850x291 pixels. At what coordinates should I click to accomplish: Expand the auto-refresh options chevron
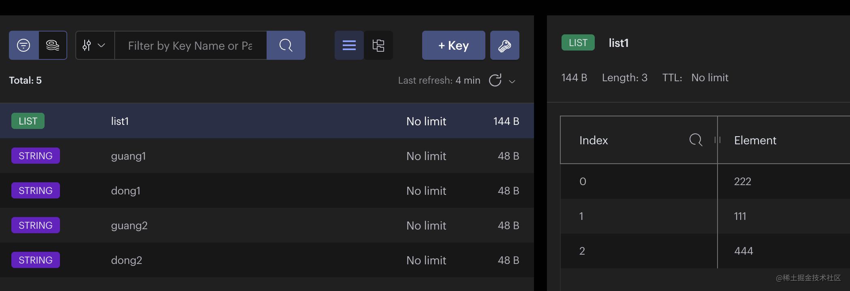pyautogui.click(x=512, y=81)
